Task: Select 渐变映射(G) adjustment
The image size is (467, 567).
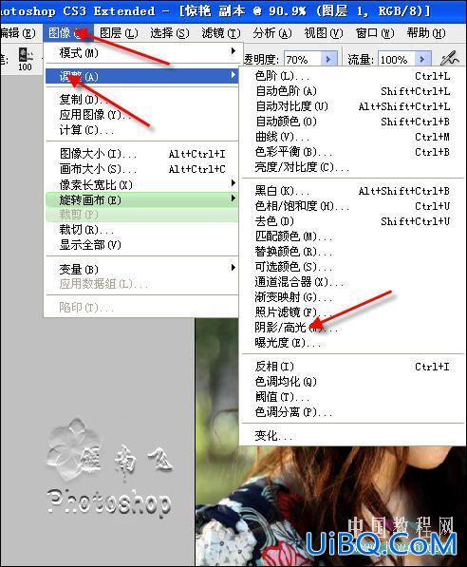Action: (x=353, y=297)
